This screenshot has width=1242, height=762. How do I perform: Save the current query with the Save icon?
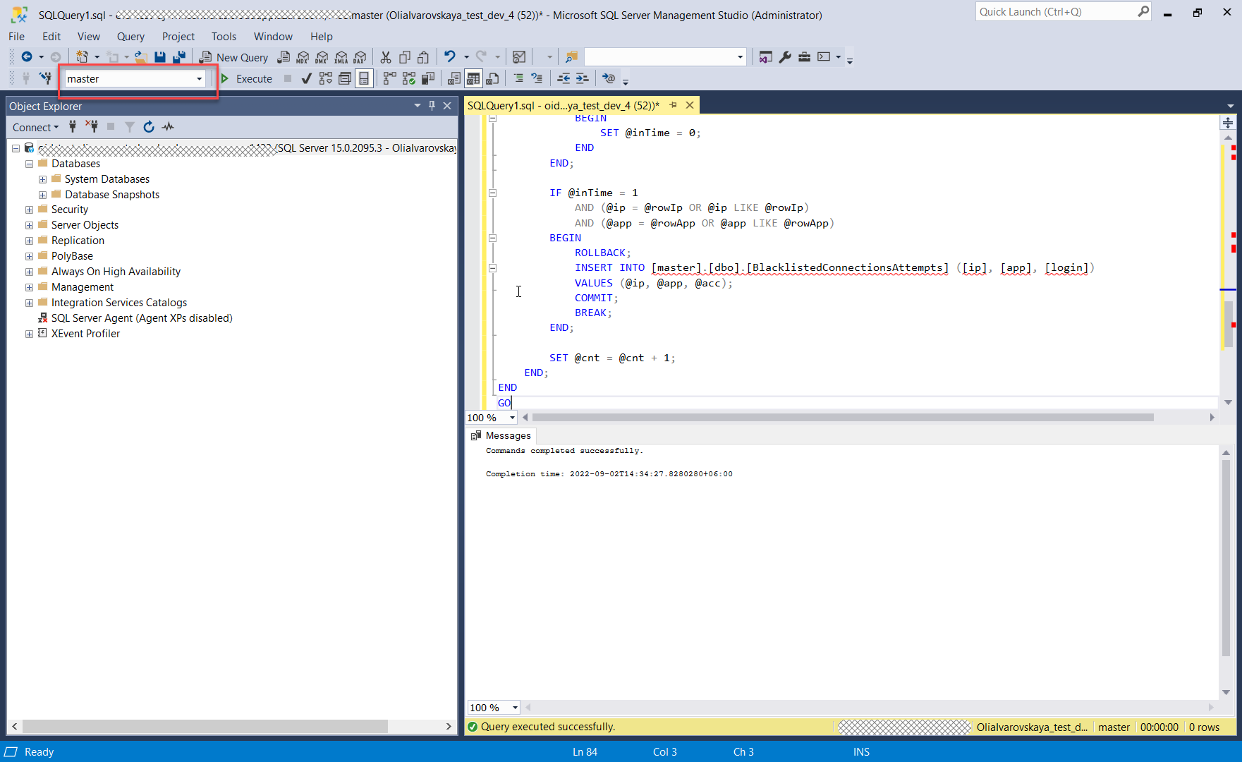160,57
